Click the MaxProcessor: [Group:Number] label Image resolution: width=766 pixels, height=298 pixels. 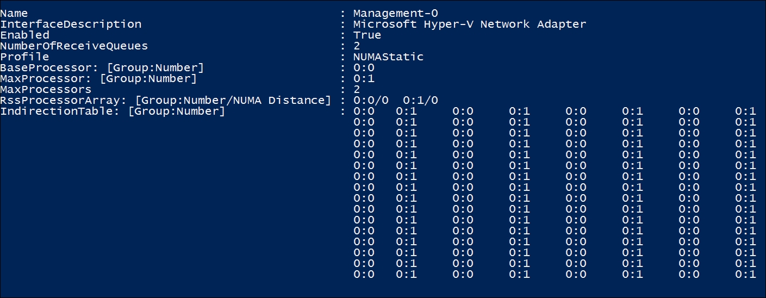[98, 78]
